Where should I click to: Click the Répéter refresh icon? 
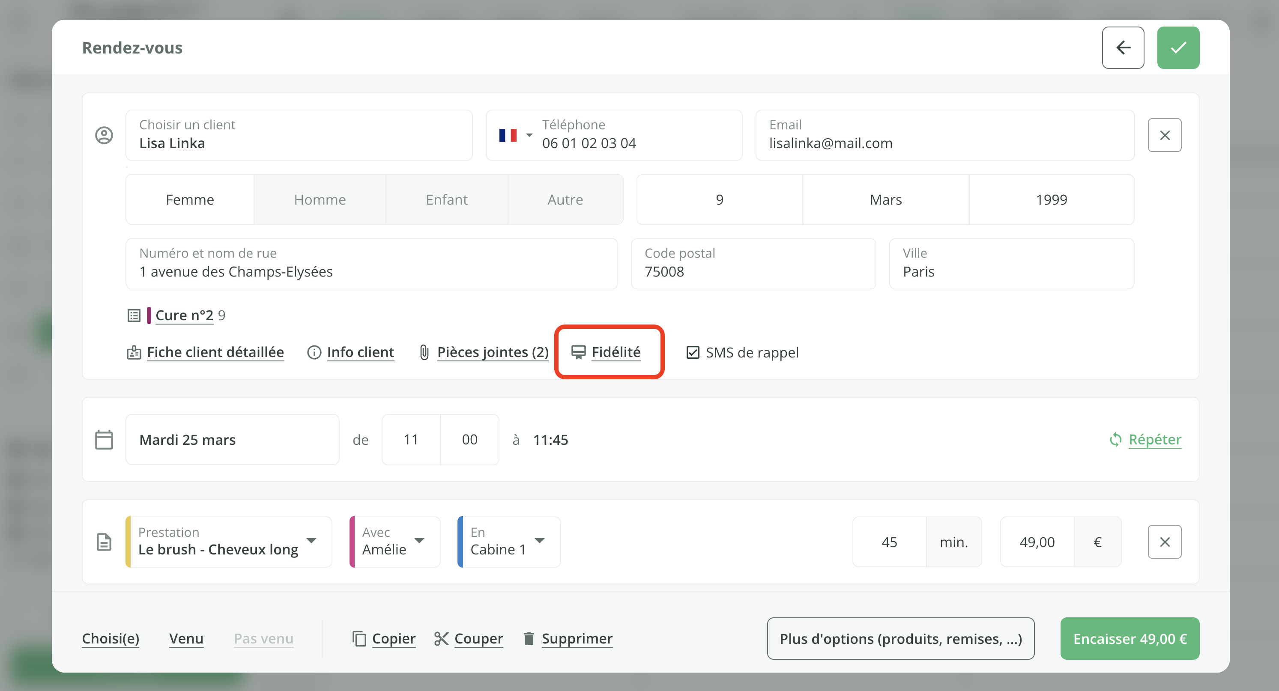[x=1115, y=439]
